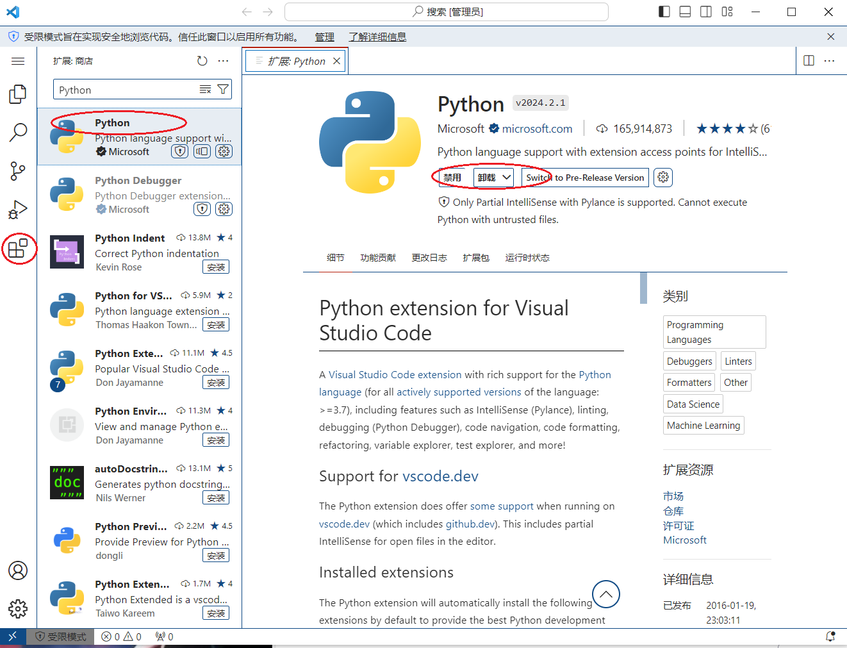Screen dimensions: 847x648
Task: Expand the 卸载 dropdown arrow
Action: coord(506,178)
